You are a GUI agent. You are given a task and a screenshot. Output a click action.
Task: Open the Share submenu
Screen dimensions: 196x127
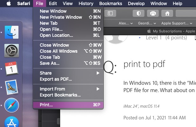tap(68, 73)
